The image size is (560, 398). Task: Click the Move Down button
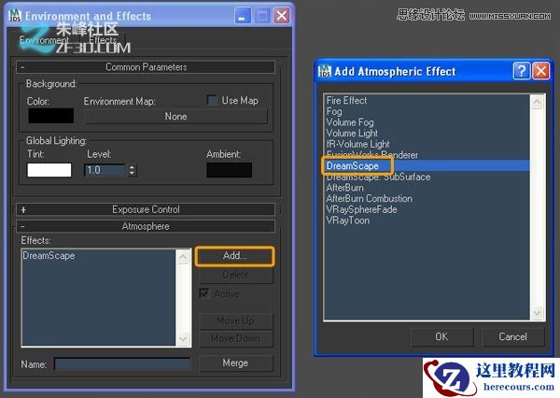[x=236, y=338]
